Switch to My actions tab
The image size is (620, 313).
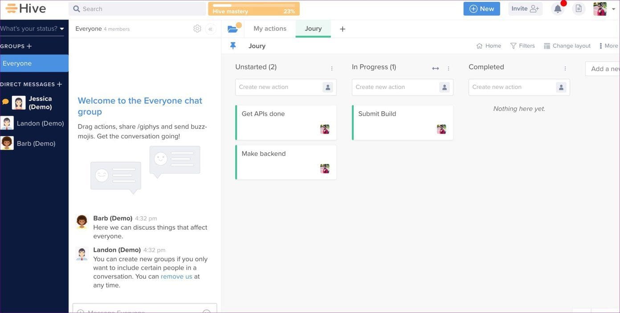pyautogui.click(x=270, y=28)
